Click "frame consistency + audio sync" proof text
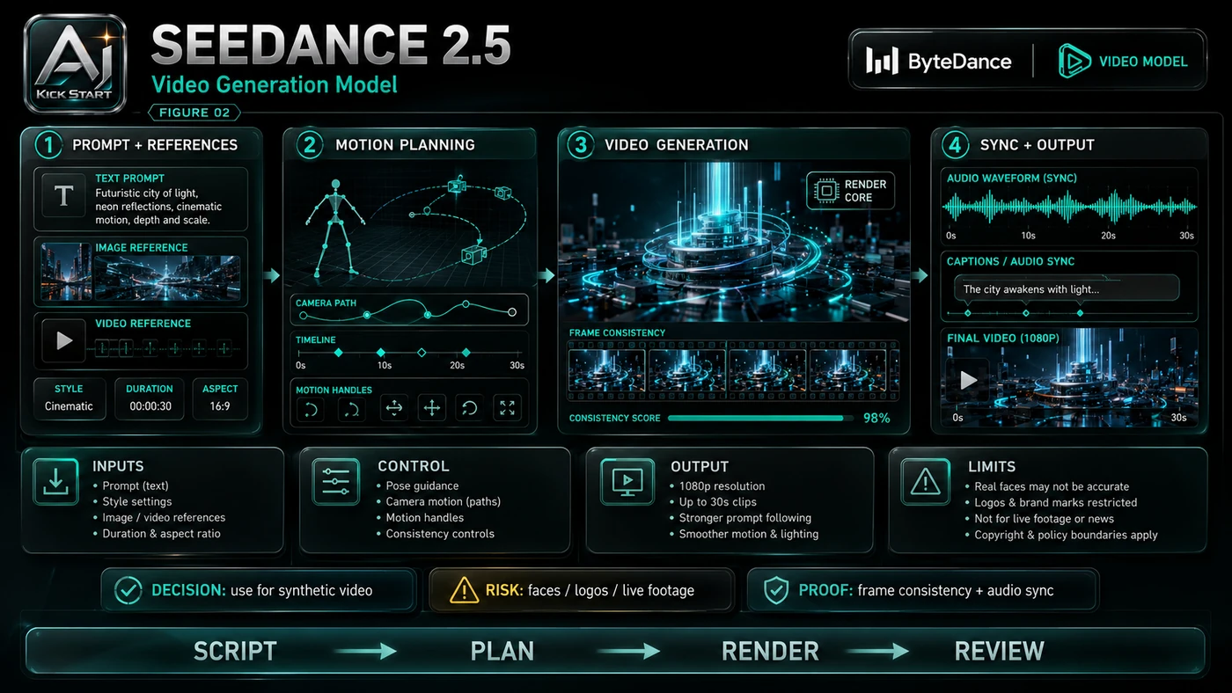The image size is (1232, 693). (956, 591)
